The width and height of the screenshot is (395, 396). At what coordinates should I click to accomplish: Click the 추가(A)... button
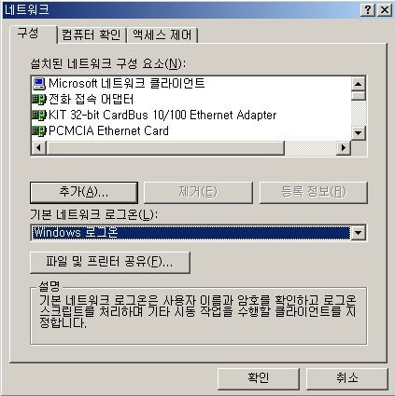[x=84, y=192]
